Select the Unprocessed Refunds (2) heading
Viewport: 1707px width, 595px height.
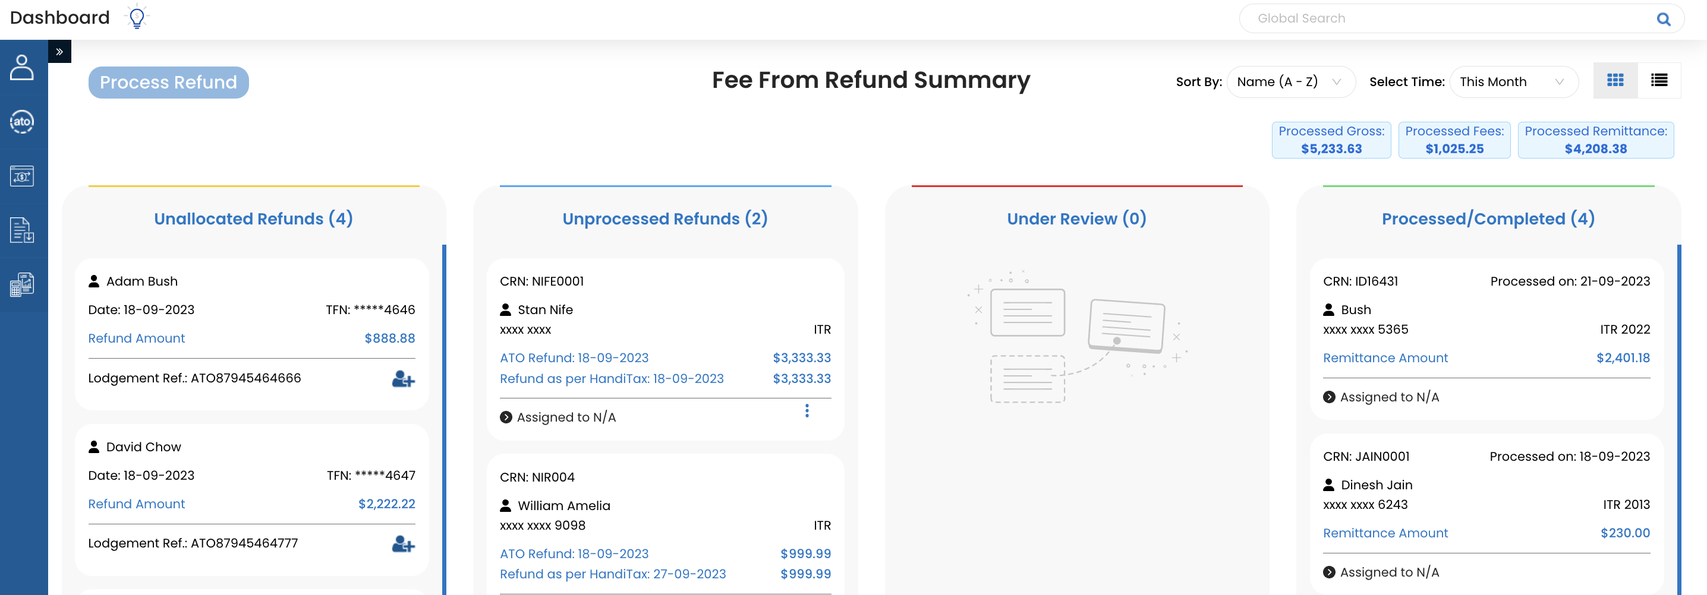point(665,219)
